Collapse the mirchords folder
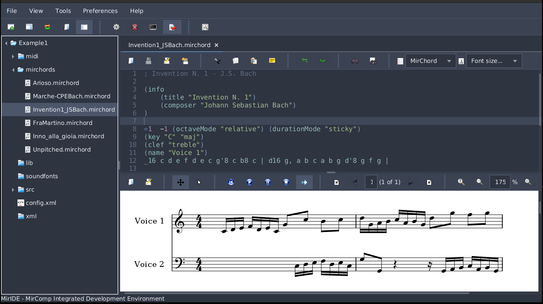Viewport: 543px width, 304px height. pos(13,70)
